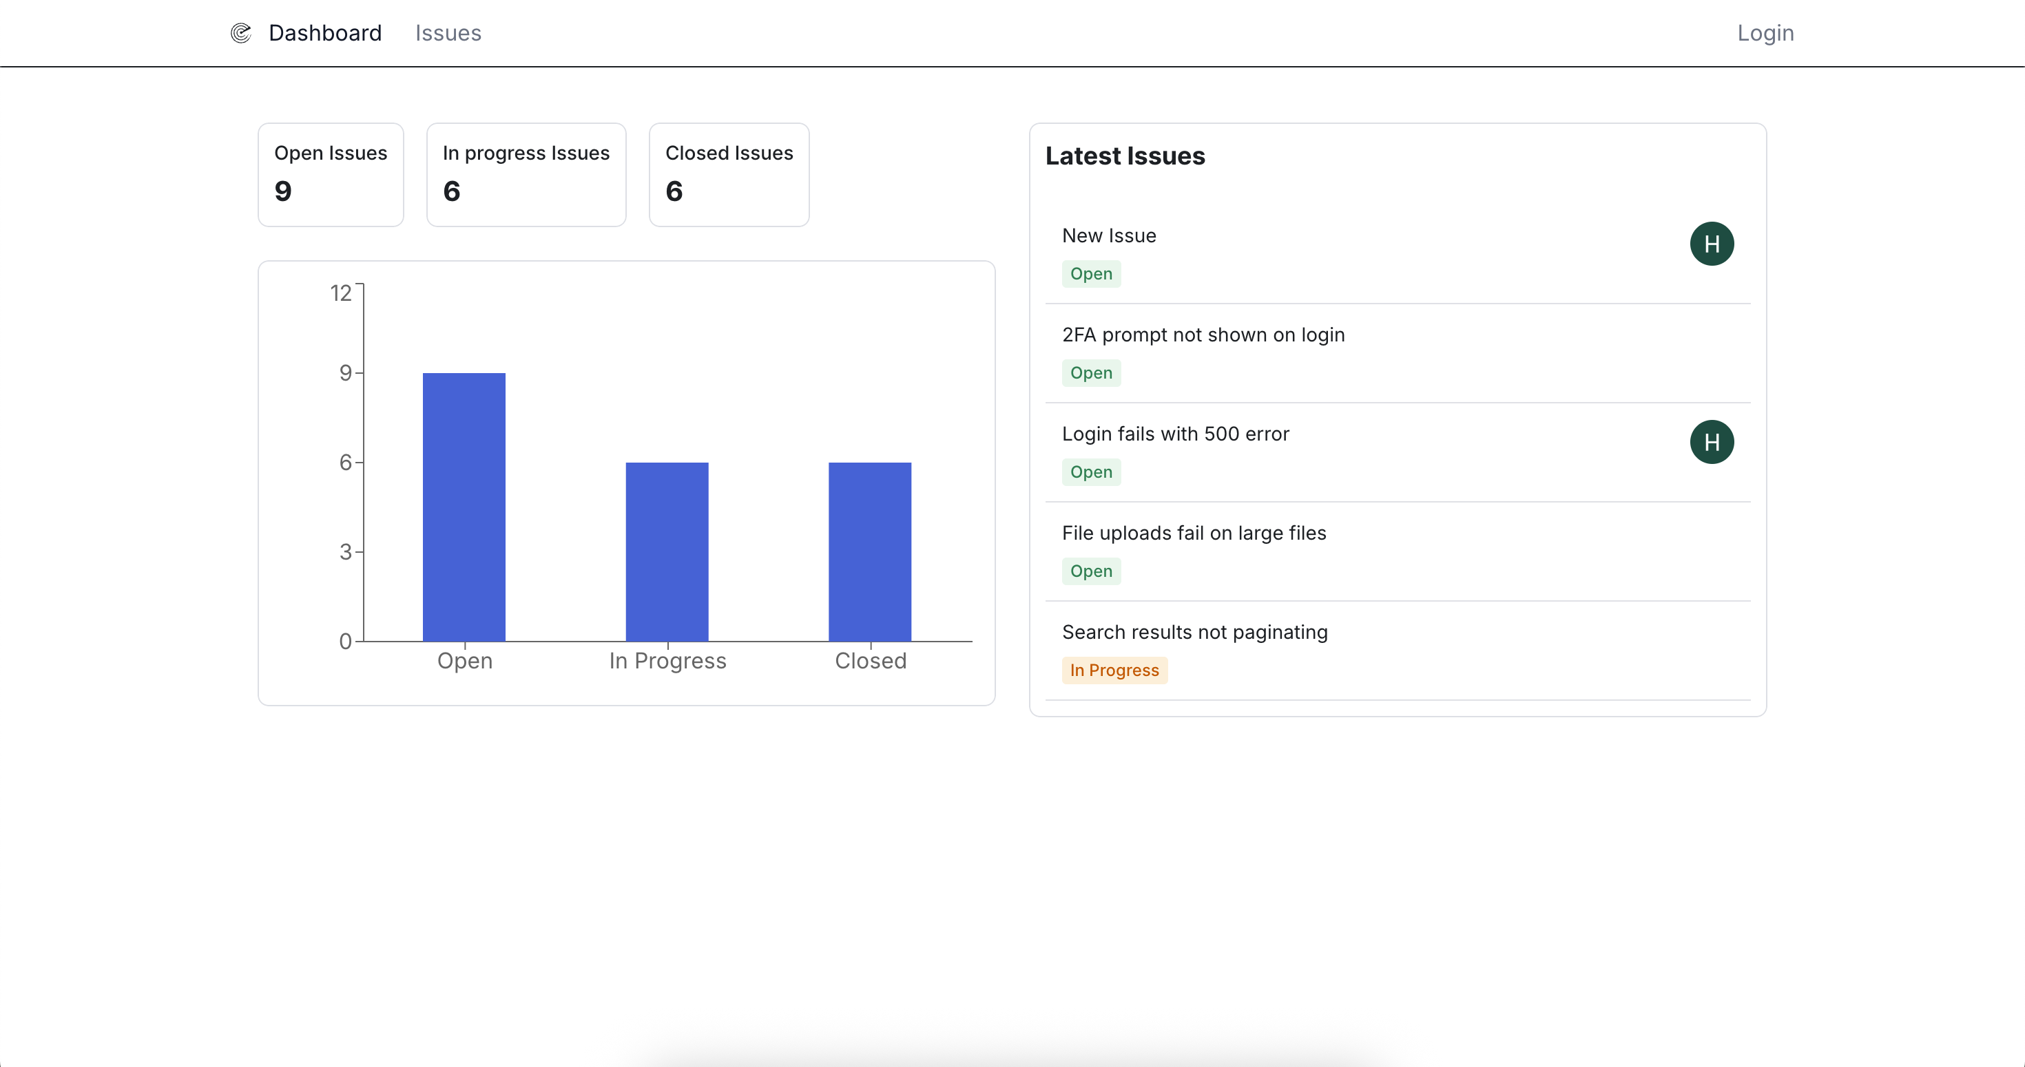
Task: Open 'File uploads fail on large files'
Action: coord(1193,533)
